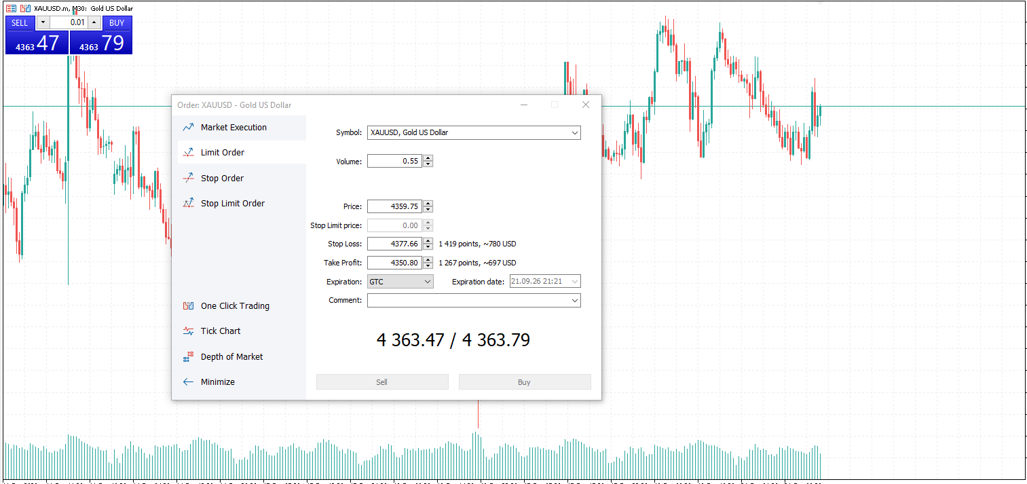The image size is (1027, 484).
Task: Click the up arrow right of the 0.01 lot size
Action: click(94, 22)
